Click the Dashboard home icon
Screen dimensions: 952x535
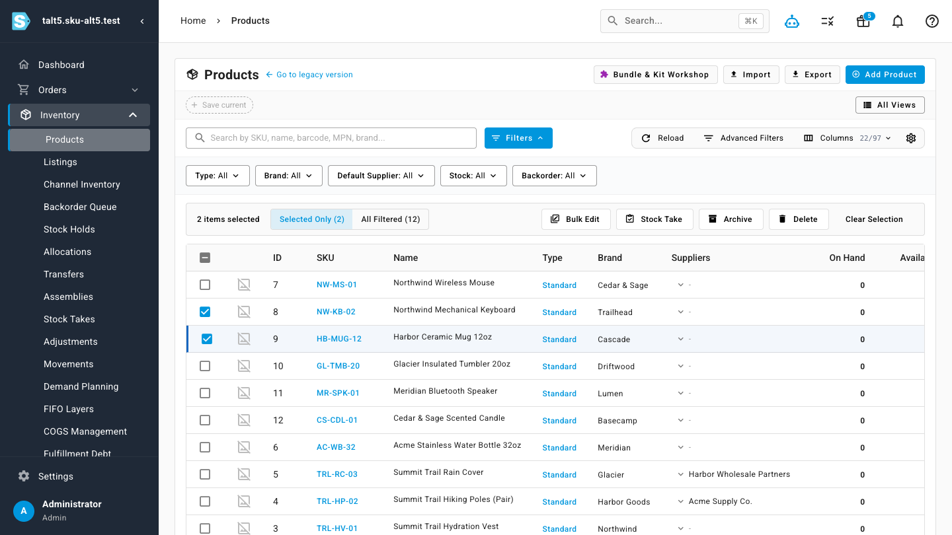pos(24,65)
